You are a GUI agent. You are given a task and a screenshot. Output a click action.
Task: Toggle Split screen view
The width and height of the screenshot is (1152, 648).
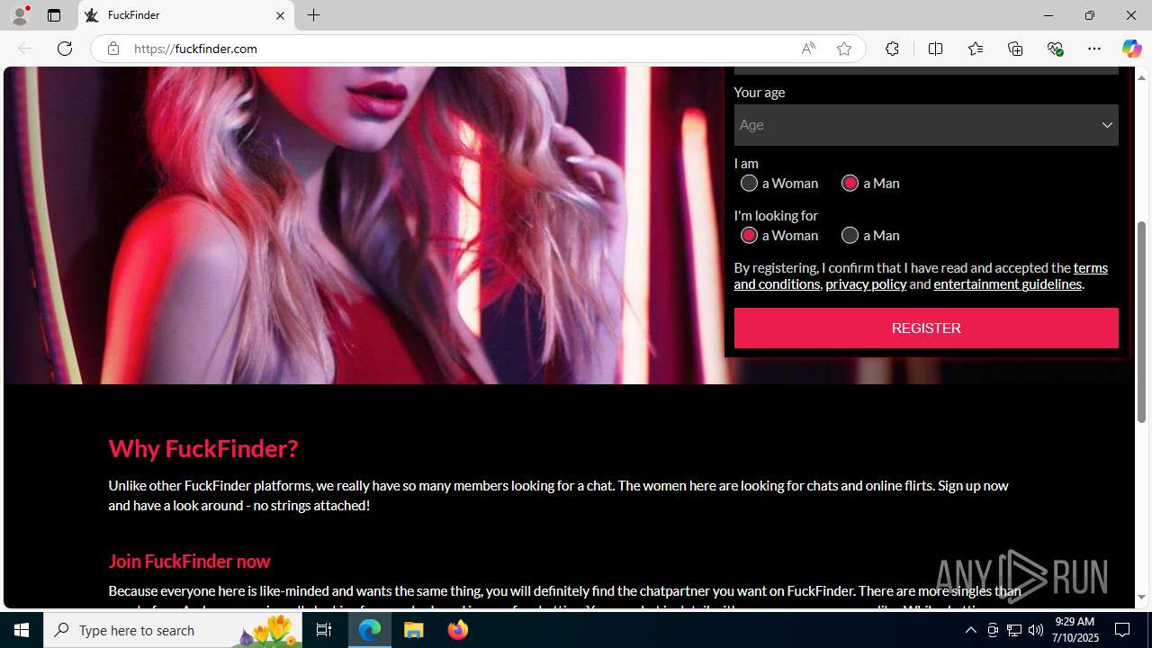click(x=935, y=49)
